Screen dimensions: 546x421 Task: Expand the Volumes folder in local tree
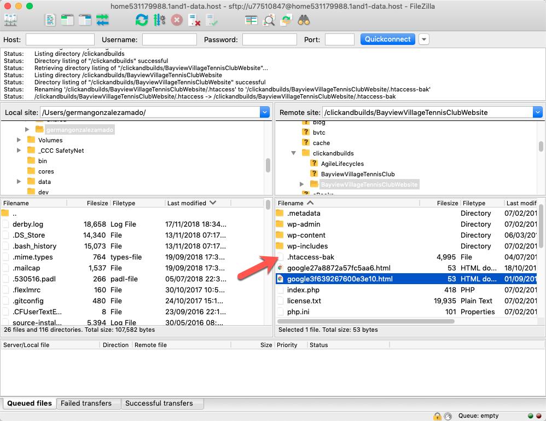coord(19,140)
